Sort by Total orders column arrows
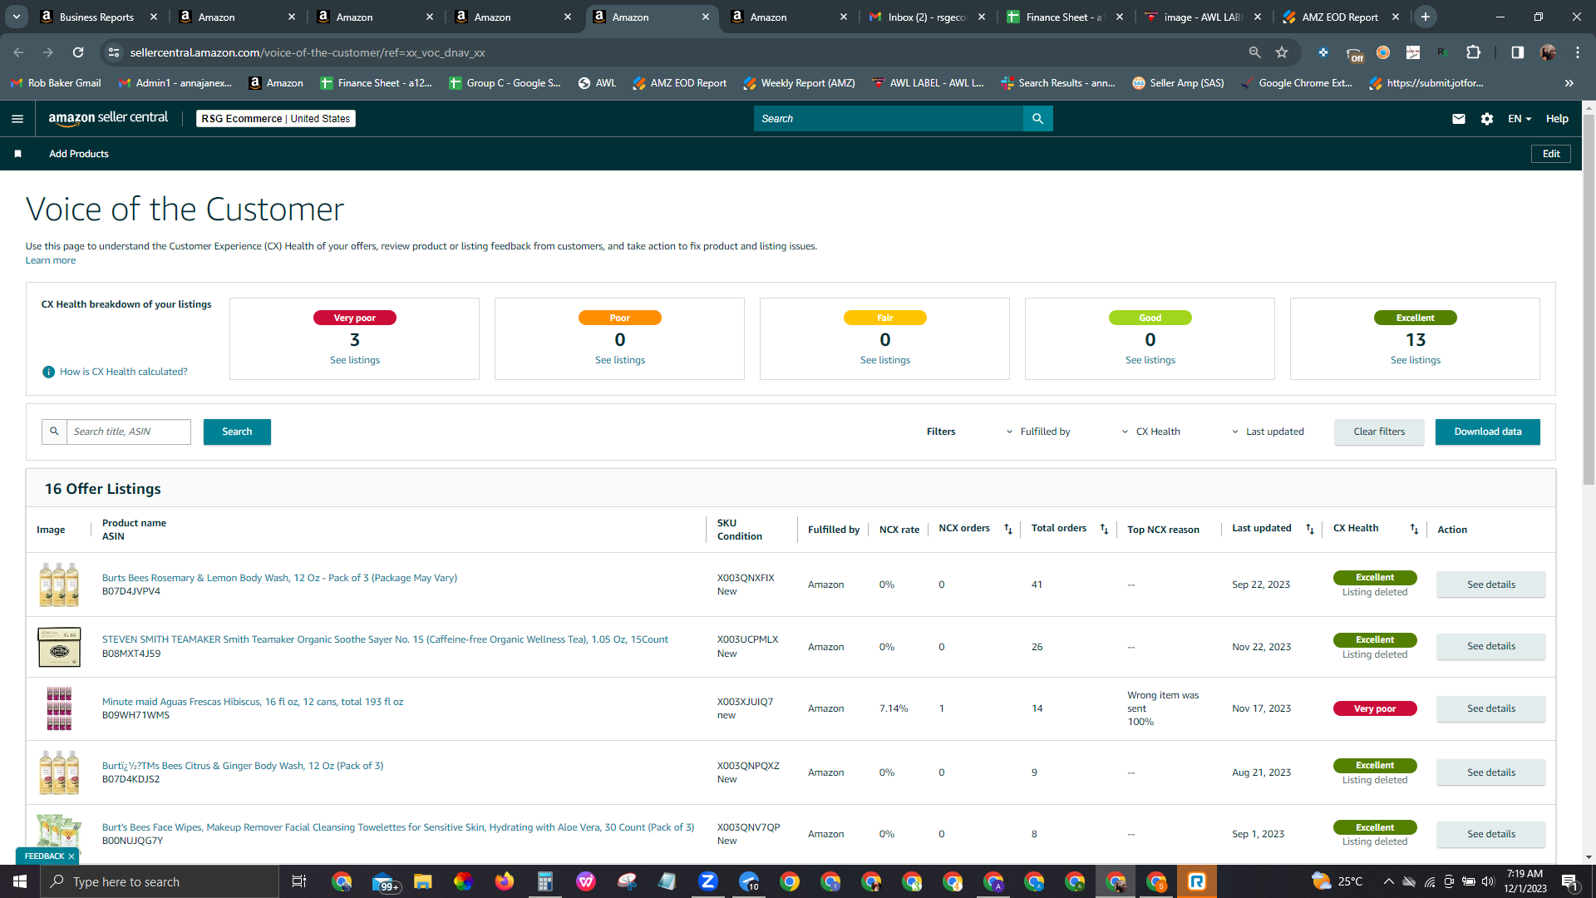1596x898 pixels. point(1105,529)
